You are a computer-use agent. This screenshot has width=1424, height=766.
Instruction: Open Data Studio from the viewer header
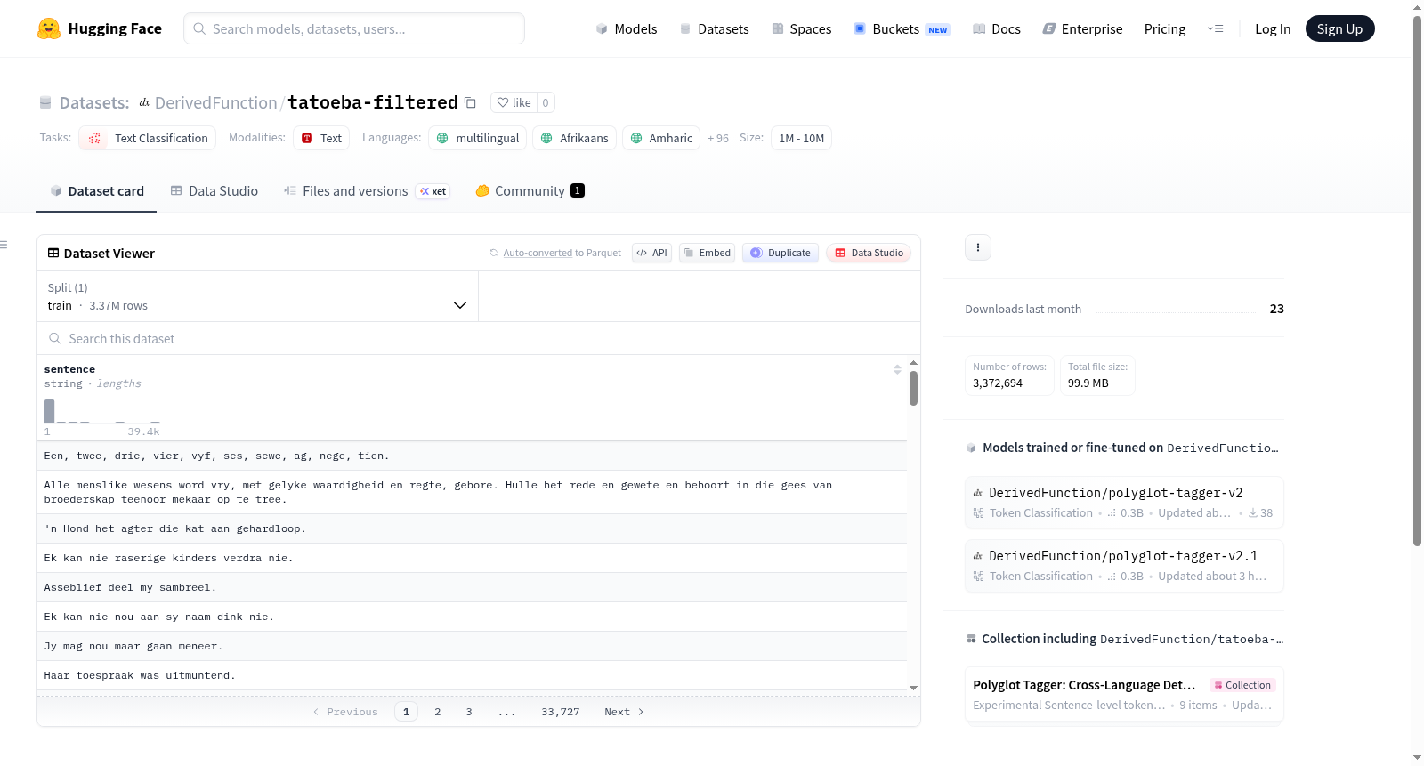point(869,253)
